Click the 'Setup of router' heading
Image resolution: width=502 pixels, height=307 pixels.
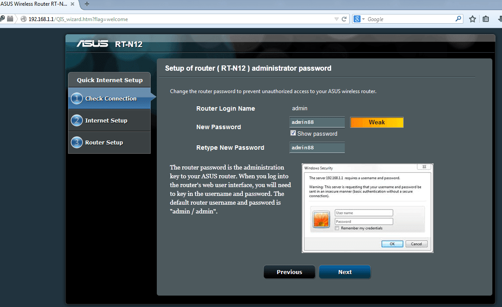(x=248, y=68)
